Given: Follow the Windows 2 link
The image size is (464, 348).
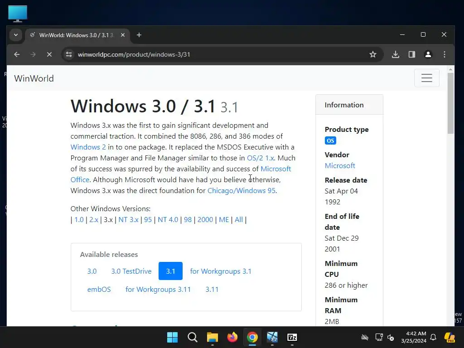Looking at the screenshot, I should pyautogui.click(x=88, y=147).
